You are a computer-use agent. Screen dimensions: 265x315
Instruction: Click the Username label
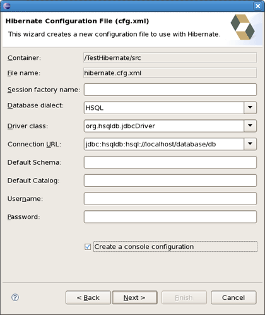click(x=25, y=199)
